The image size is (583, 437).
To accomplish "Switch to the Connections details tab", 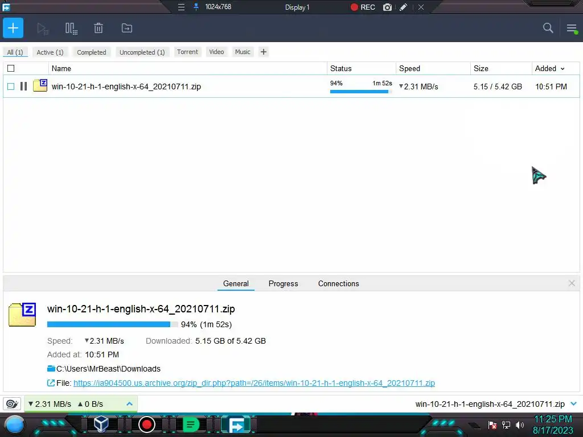I will [338, 283].
